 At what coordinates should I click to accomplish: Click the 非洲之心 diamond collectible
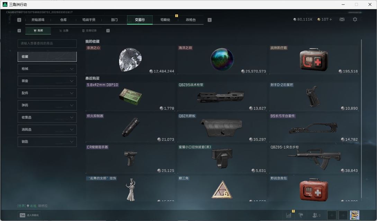point(130,59)
